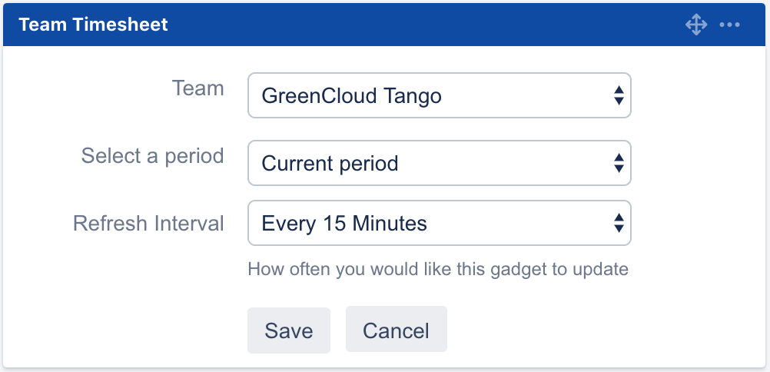Open the gadget more options ellipsis

click(729, 25)
